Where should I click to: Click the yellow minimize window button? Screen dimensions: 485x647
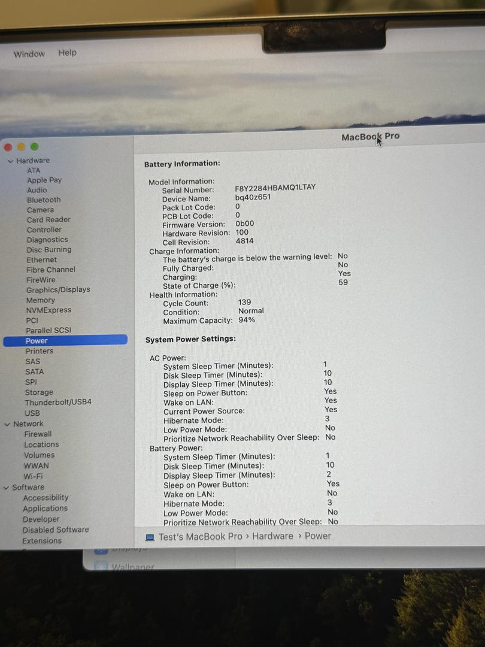[21, 147]
